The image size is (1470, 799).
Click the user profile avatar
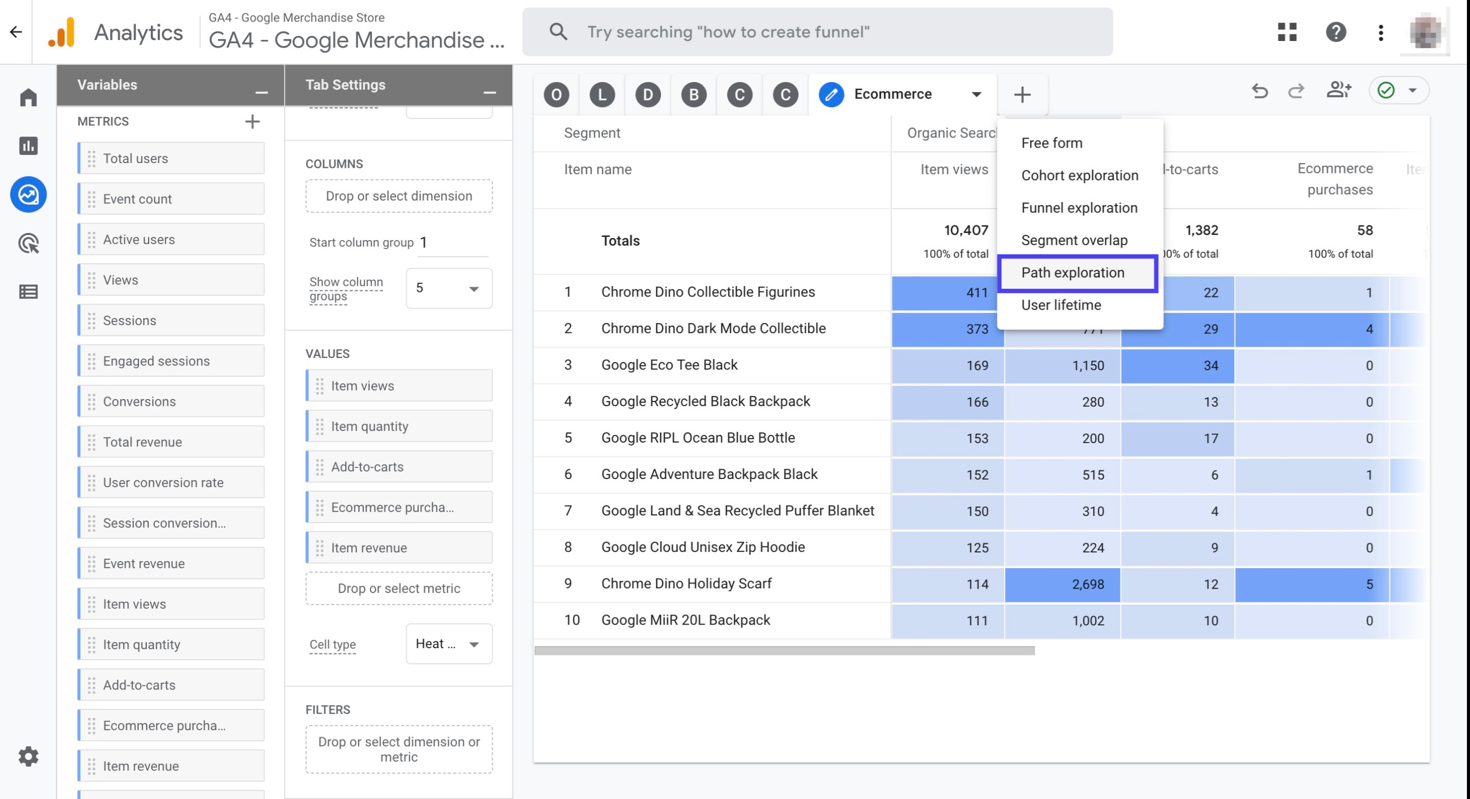pyautogui.click(x=1425, y=32)
